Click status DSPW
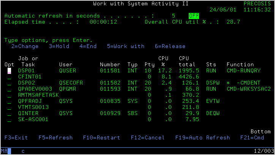This screenshot has width=275, height=155. (213, 83)
